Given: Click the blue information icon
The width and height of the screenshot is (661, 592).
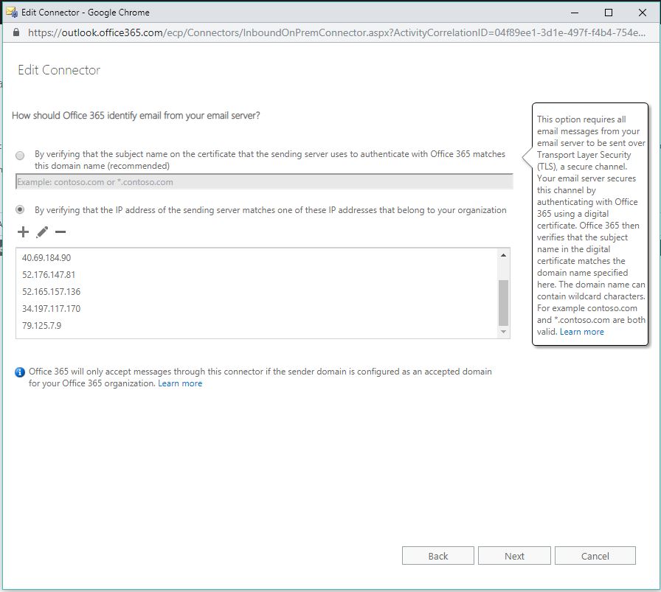Looking at the screenshot, I should point(19,372).
